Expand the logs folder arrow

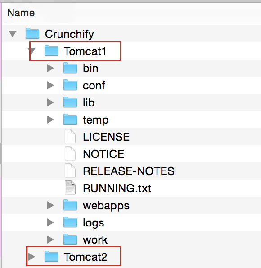[50, 222]
